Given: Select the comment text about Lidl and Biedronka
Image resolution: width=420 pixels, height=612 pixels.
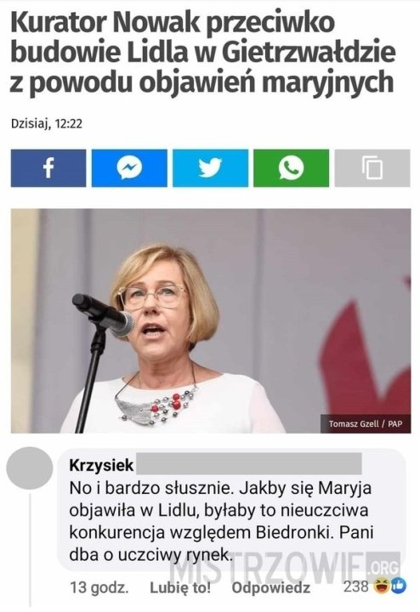Looking at the screenshot, I should pos(221,521).
